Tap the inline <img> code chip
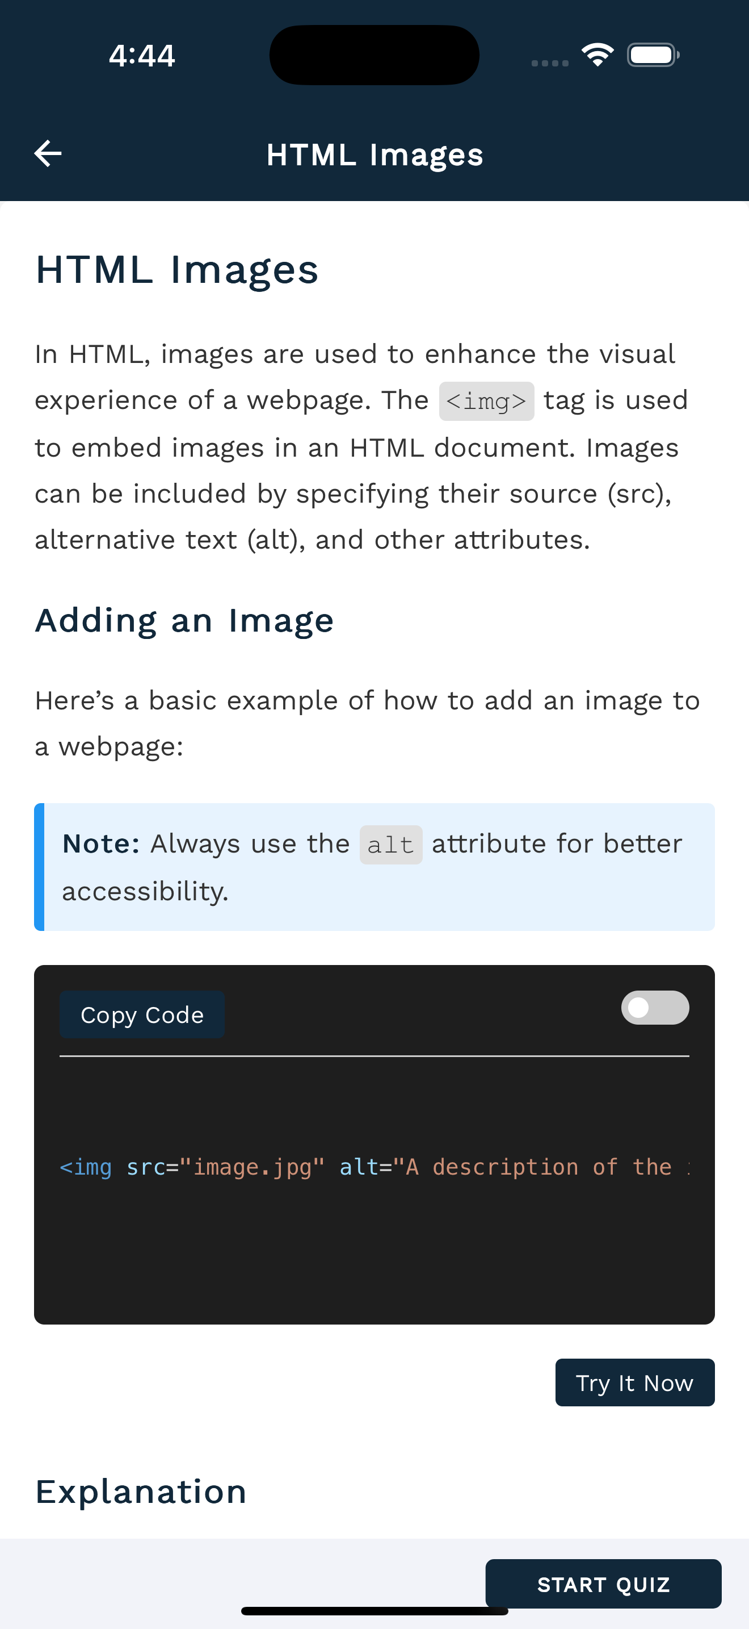Screen dimensions: 749x1629 coord(486,400)
